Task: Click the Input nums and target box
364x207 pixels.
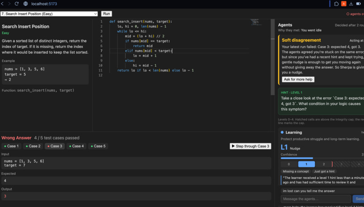Action: 136,163
